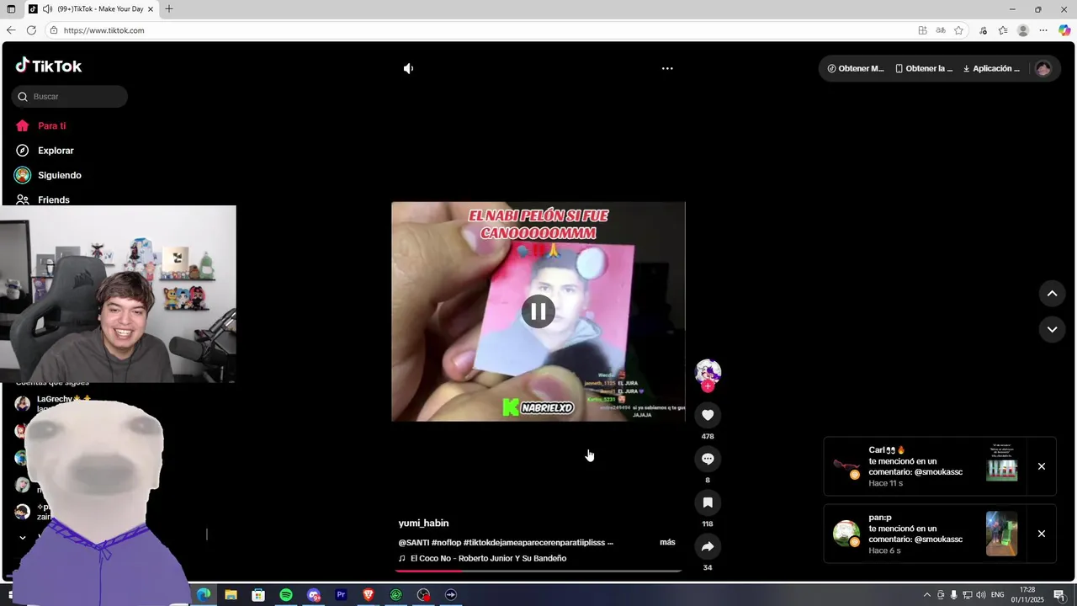Toggle the video sound with the speaker icon
Screen dimensions: 1077x606
(x=408, y=68)
